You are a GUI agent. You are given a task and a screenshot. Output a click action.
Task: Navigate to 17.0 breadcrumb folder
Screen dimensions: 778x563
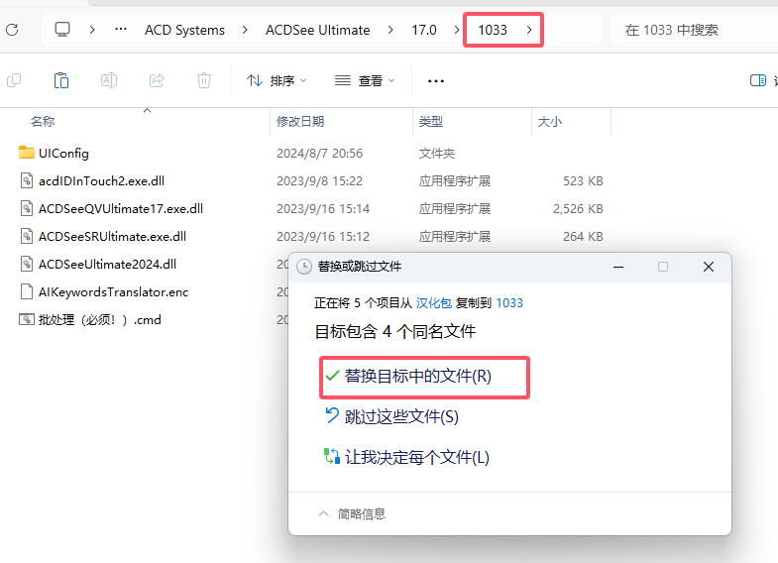[424, 31]
